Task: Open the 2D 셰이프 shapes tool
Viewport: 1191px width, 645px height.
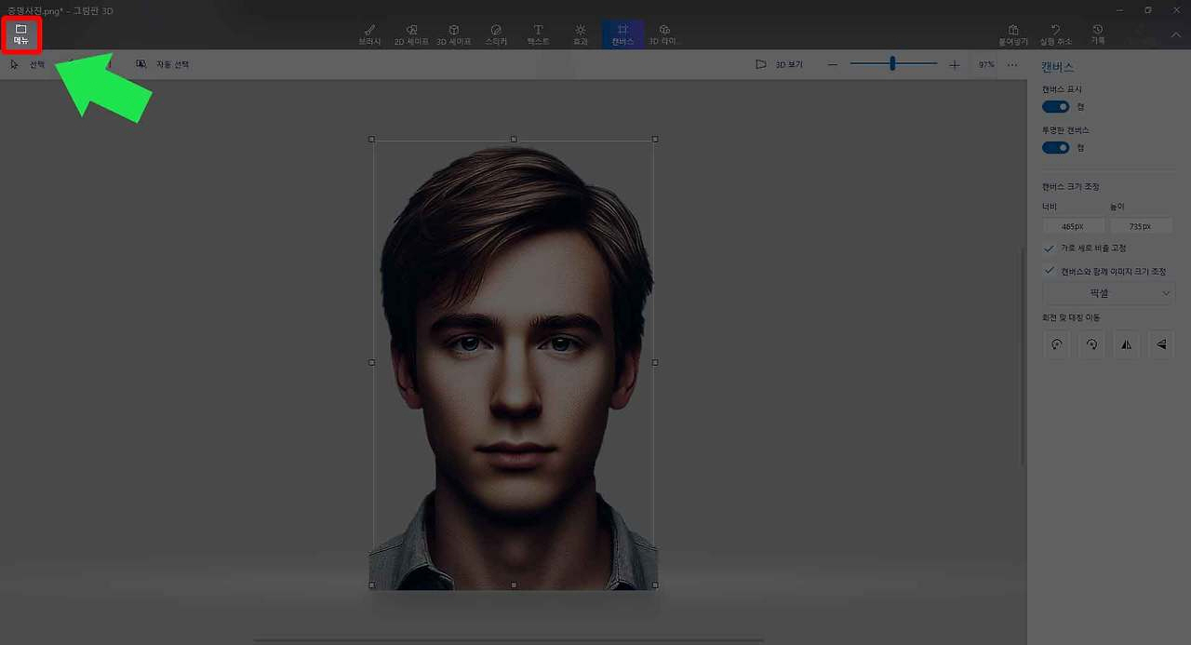Action: click(411, 34)
